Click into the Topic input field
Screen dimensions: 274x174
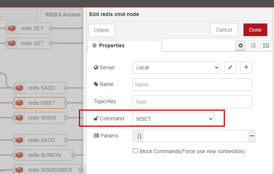point(192,102)
